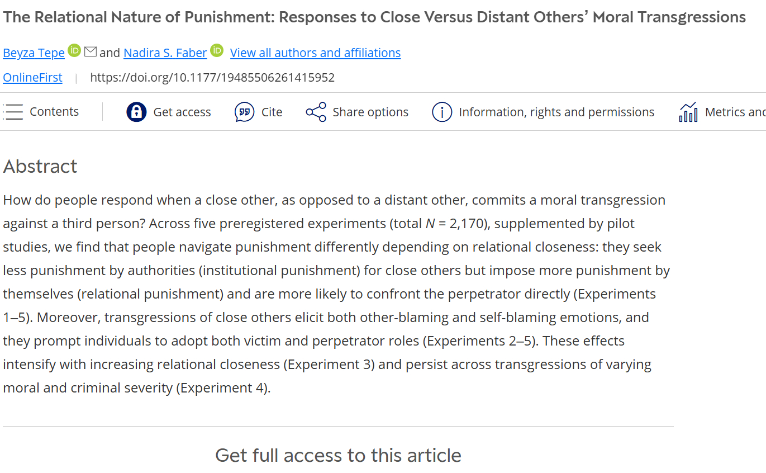Open Information, rights and permissions
This screenshot has height=473, width=766.
[556, 112]
